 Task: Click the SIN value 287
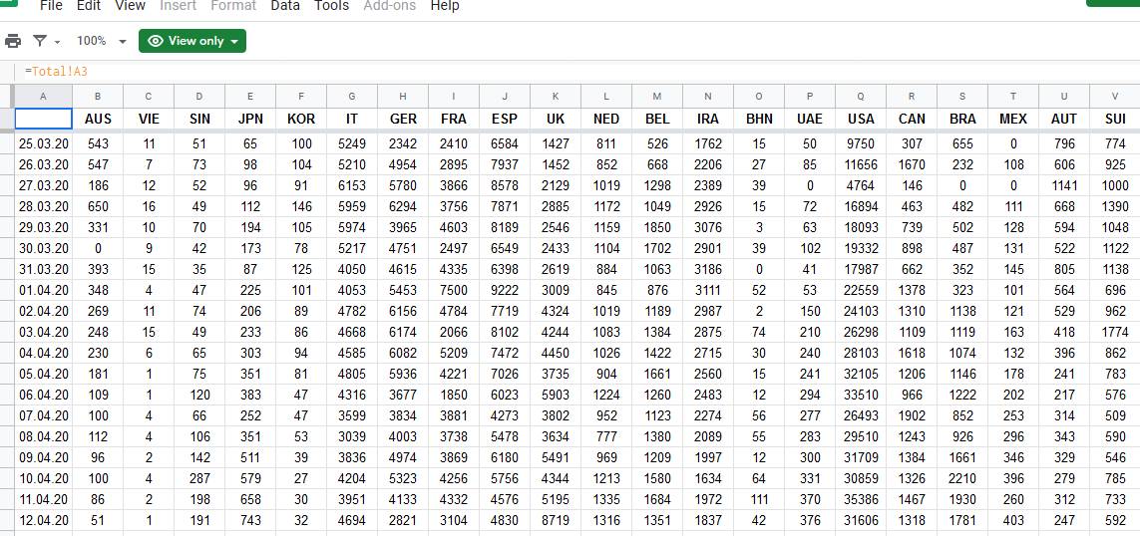[x=199, y=478]
